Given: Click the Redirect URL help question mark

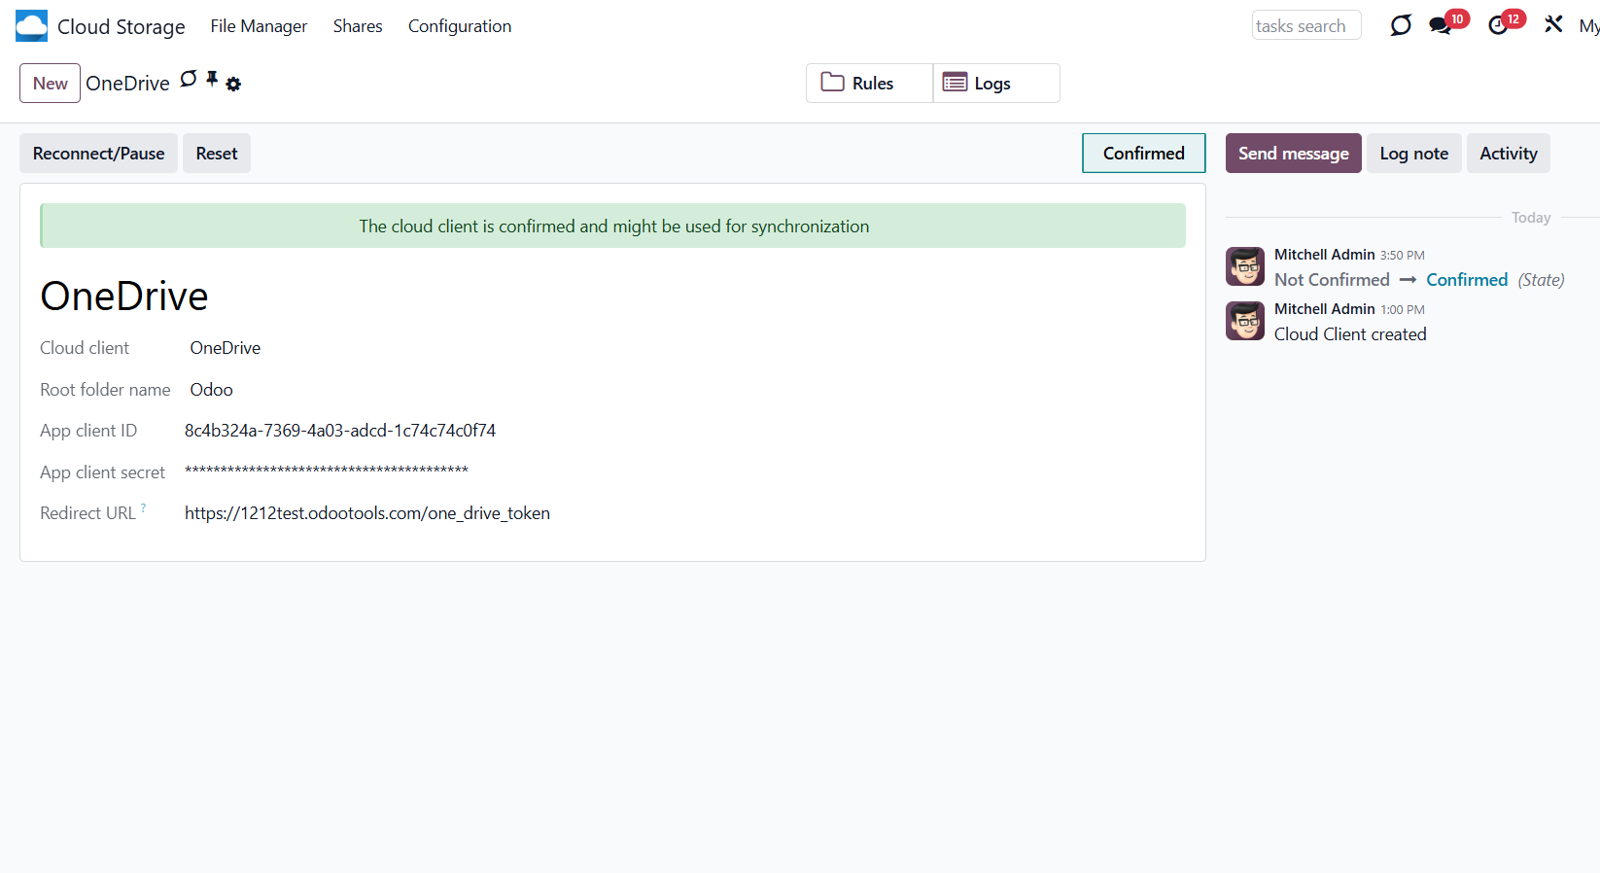Looking at the screenshot, I should pos(144,507).
